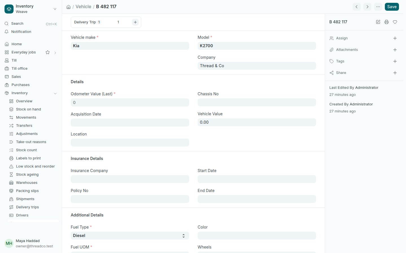The image size is (406, 253).
Task: Like this vehicle with the heart icon
Action: (395, 22)
